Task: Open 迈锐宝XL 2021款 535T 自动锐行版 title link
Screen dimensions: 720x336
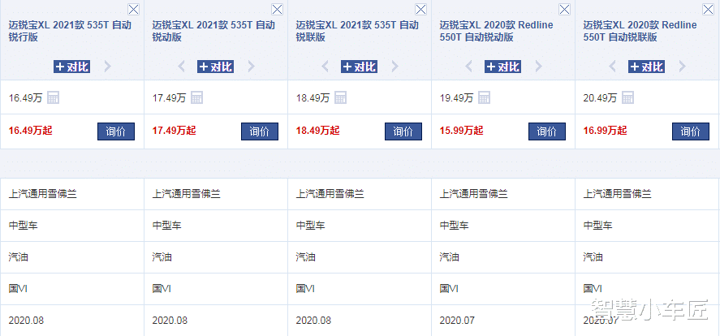Action: pyautogui.click(x=70, y=31)
